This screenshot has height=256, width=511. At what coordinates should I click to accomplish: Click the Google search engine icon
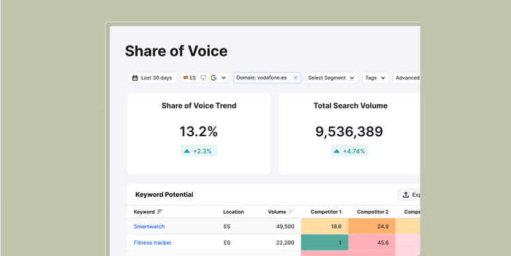coord(213,78)
